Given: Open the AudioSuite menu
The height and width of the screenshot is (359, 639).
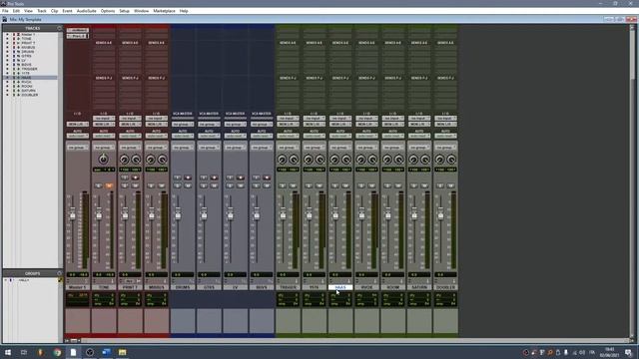Looking at the screenshot, I should [x=87, y=11].
